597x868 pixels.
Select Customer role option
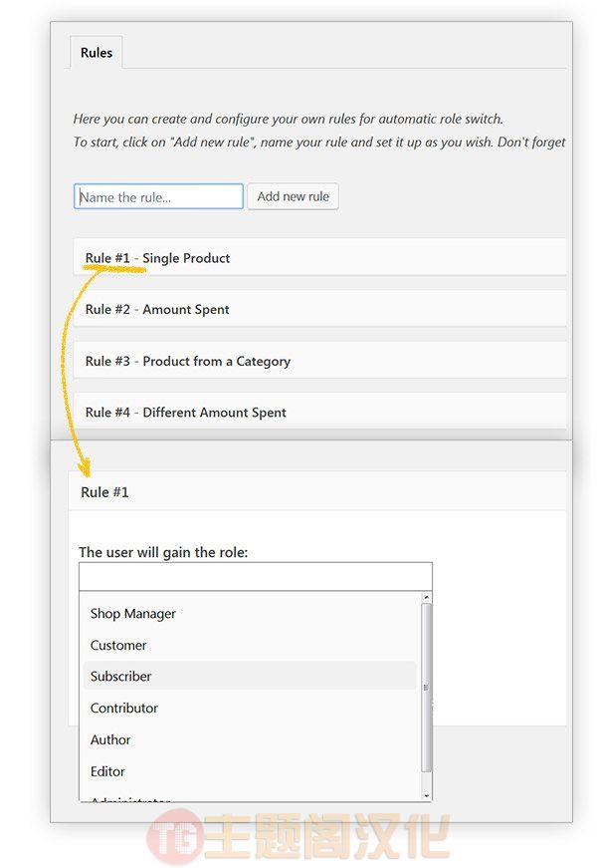tap(250, 645)
